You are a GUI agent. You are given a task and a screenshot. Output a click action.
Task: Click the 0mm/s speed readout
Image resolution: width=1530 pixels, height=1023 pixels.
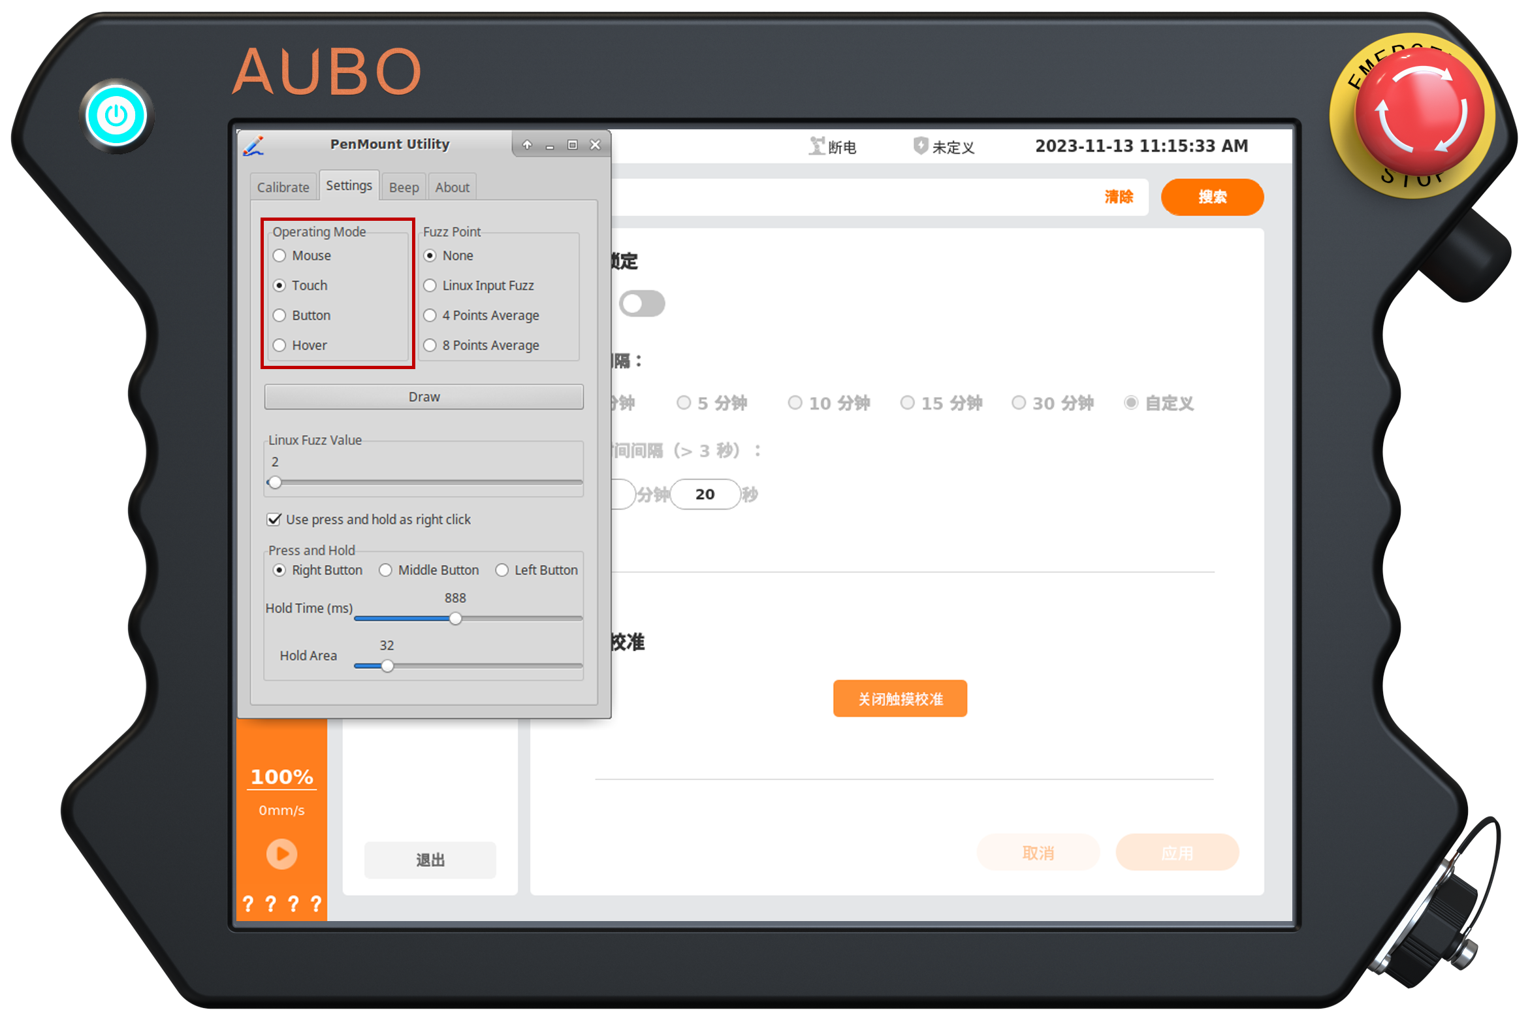click(x=281, y=811)
